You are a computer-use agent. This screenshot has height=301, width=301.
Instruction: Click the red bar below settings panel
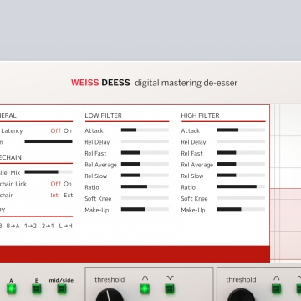coord(135,254)
